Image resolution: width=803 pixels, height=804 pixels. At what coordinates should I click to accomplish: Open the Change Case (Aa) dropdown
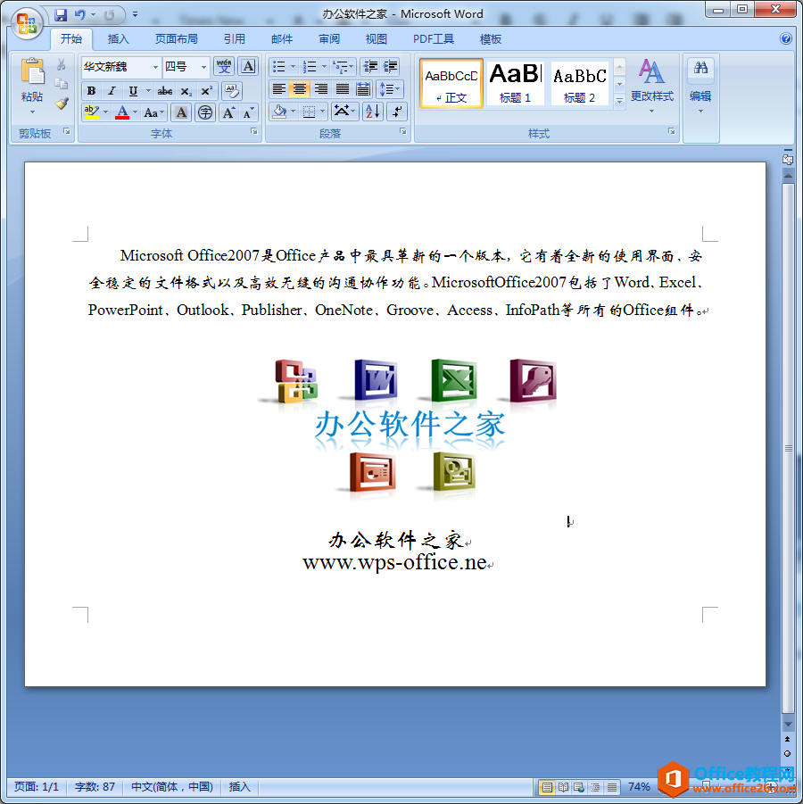coord(153,112)
